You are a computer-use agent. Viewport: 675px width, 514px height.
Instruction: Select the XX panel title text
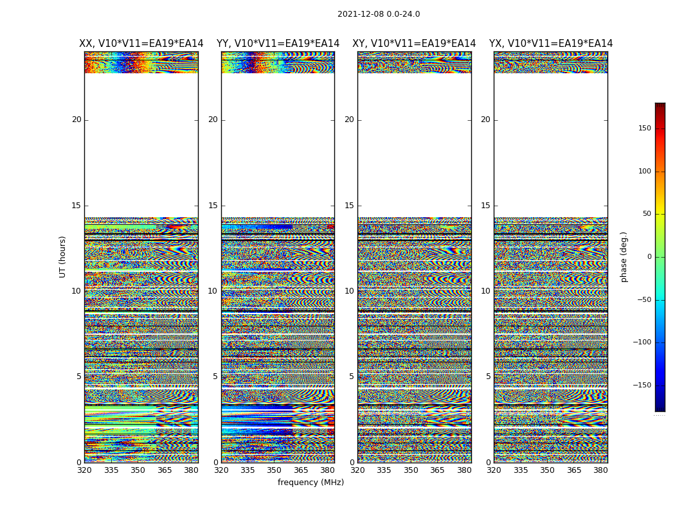(141, 44)
